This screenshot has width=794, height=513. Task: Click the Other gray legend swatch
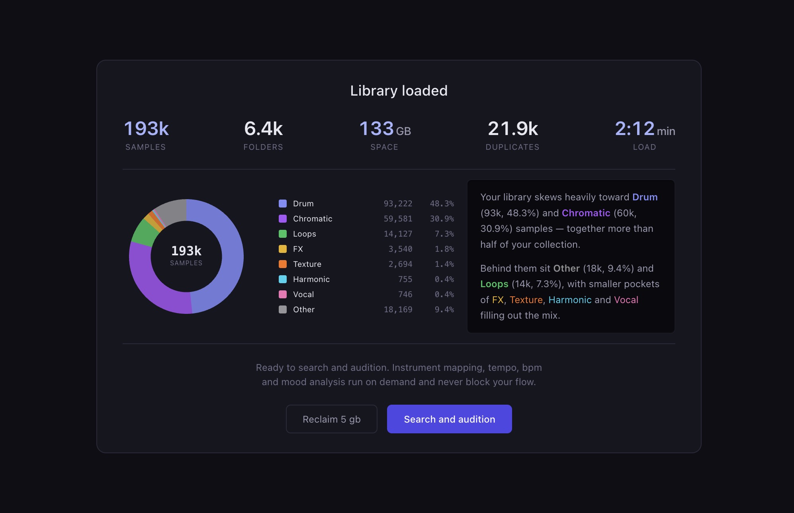(x=283, y=309)
